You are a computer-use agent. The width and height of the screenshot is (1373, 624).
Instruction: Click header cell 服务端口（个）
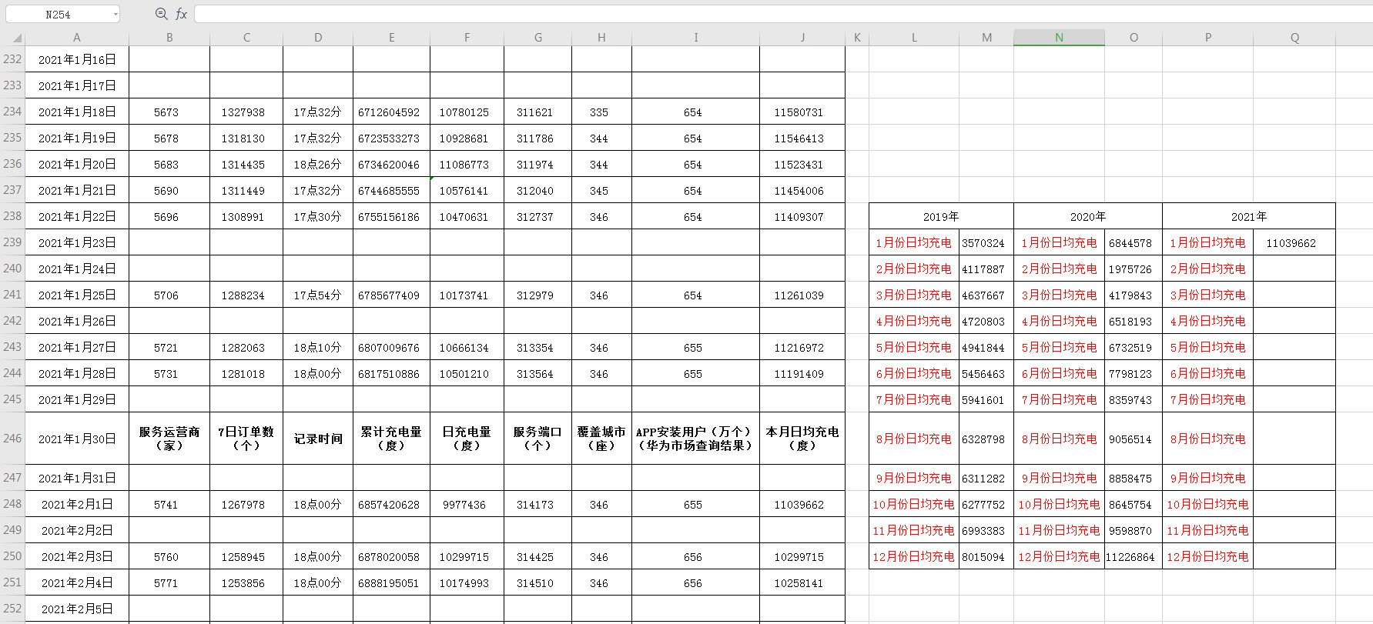(537, 439)
